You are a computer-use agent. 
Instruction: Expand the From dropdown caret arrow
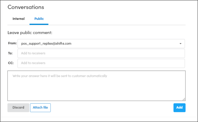(x=180, y=44)
